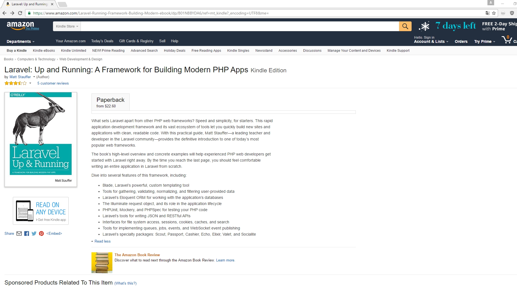The width and height of the screenshot is (517, 289).
Task: Open the 5 customer reviews link
Action: (x=53, y=83)
